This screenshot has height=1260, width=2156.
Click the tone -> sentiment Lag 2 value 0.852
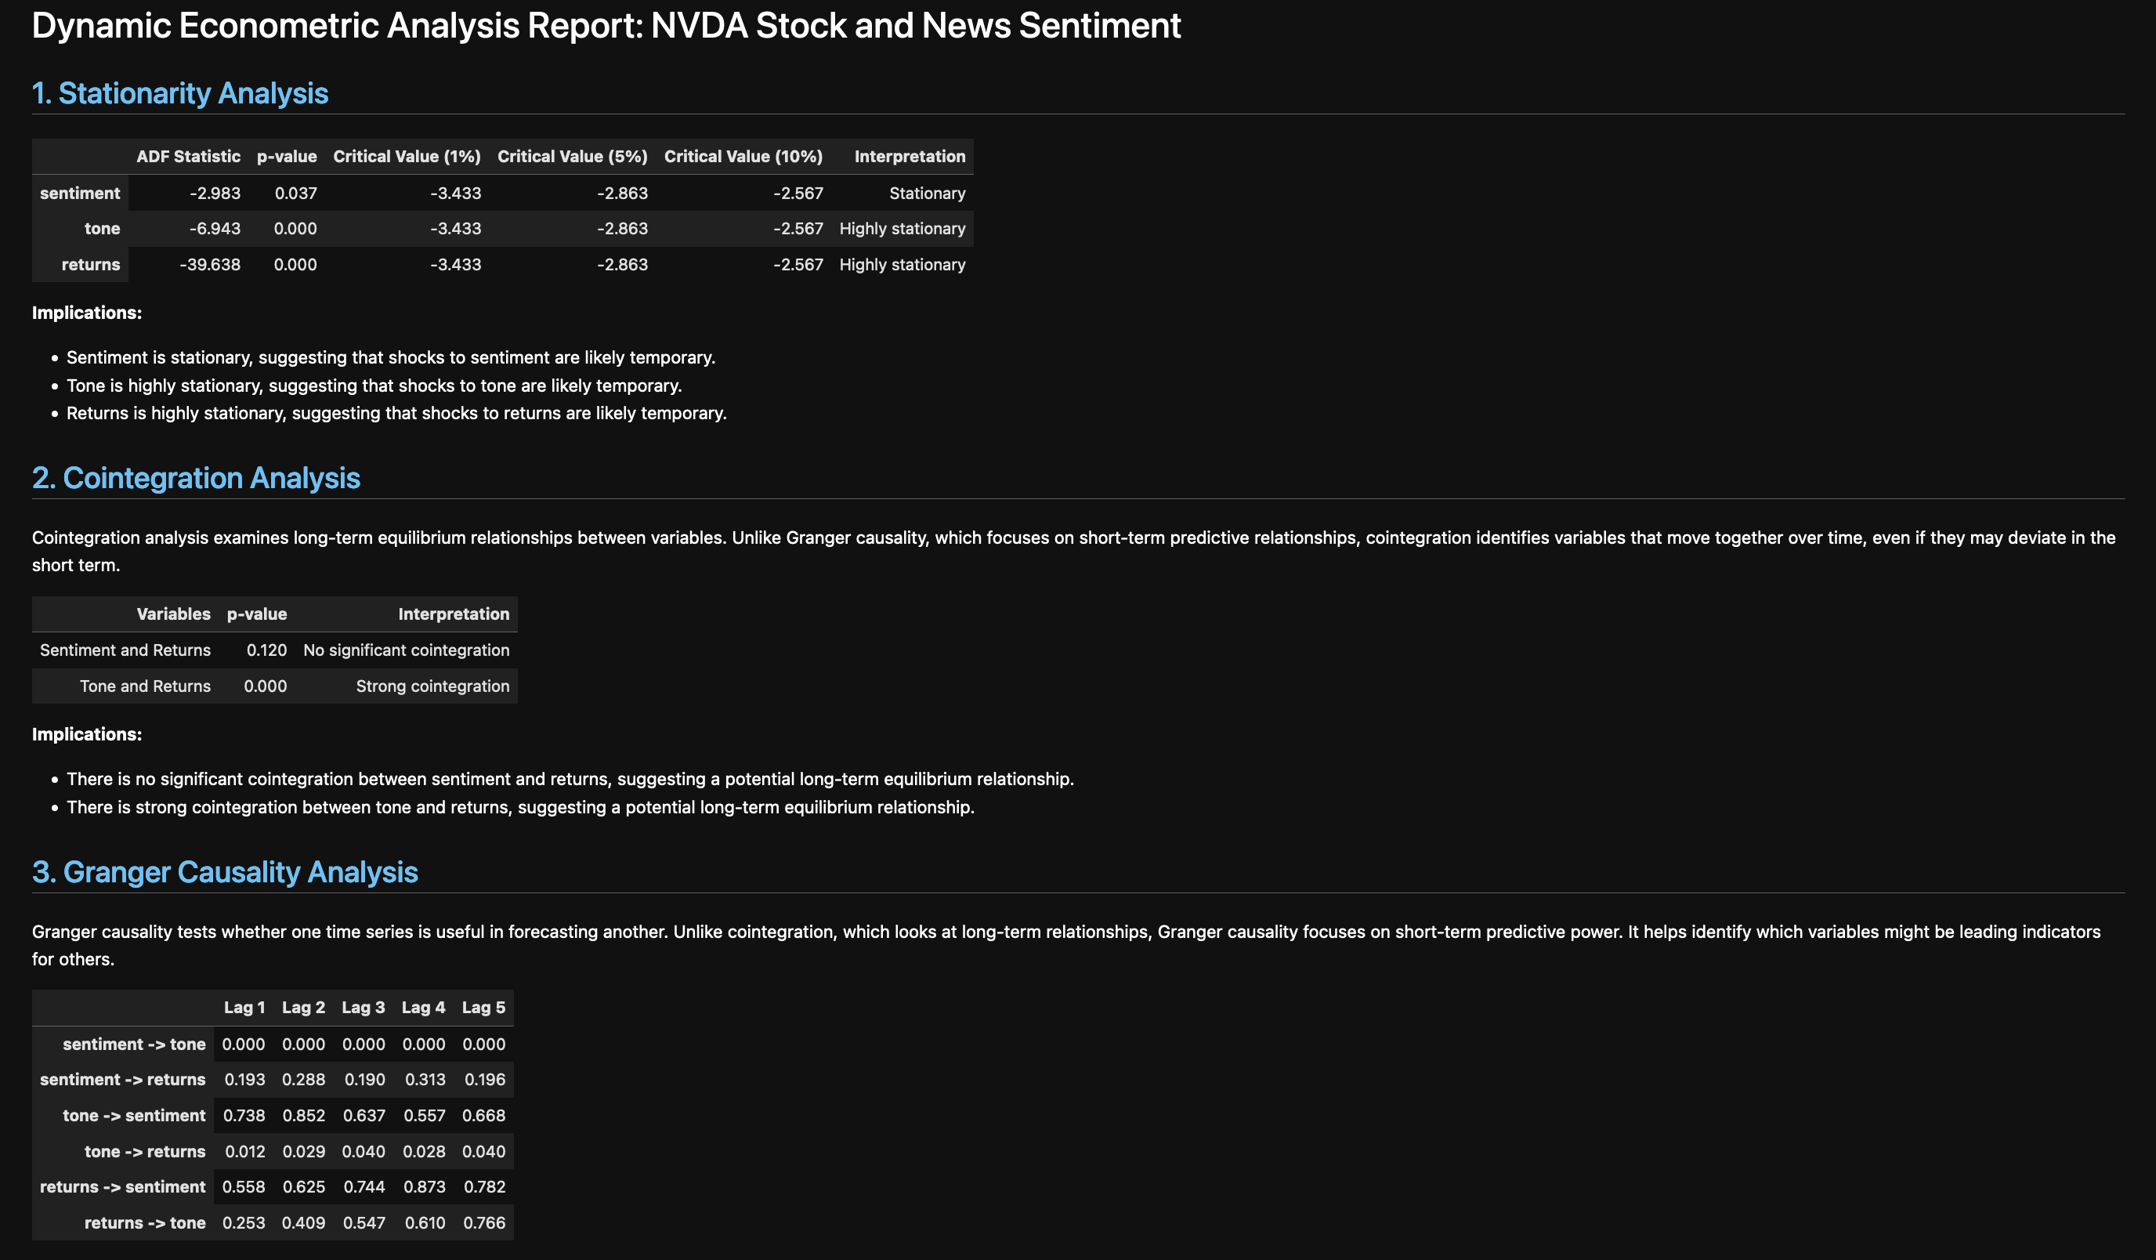coord(304,1115)
